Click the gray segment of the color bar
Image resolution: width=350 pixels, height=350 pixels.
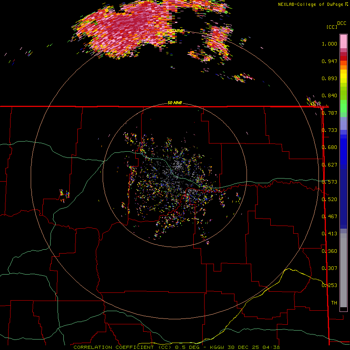[x=343, y=270]
